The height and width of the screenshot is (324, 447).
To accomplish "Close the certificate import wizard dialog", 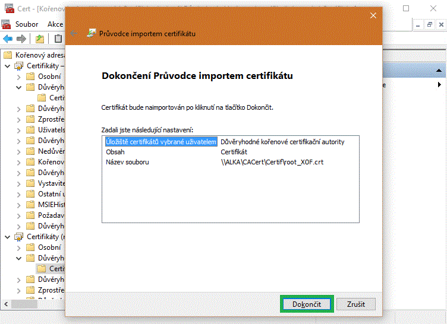I will (373, 16).
